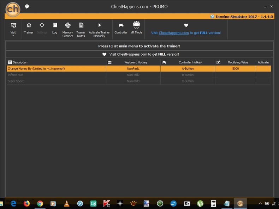Viewport: 279px width, 209px height.
Task: Click Press F1 at main menu message
Action: coord(139,46)
